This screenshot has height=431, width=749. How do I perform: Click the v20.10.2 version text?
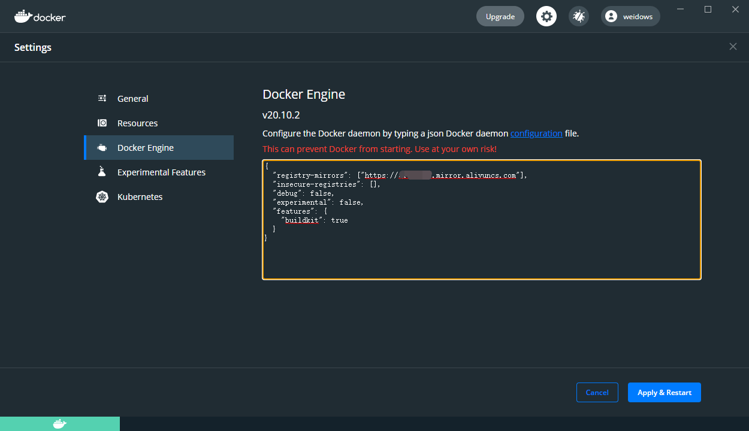281,115
